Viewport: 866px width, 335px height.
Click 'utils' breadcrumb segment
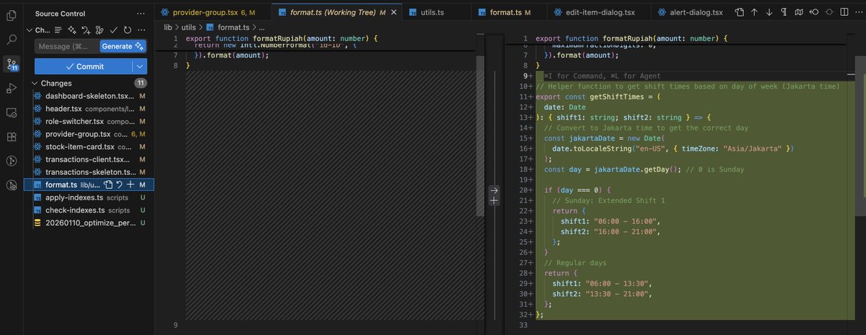(189, 27)
